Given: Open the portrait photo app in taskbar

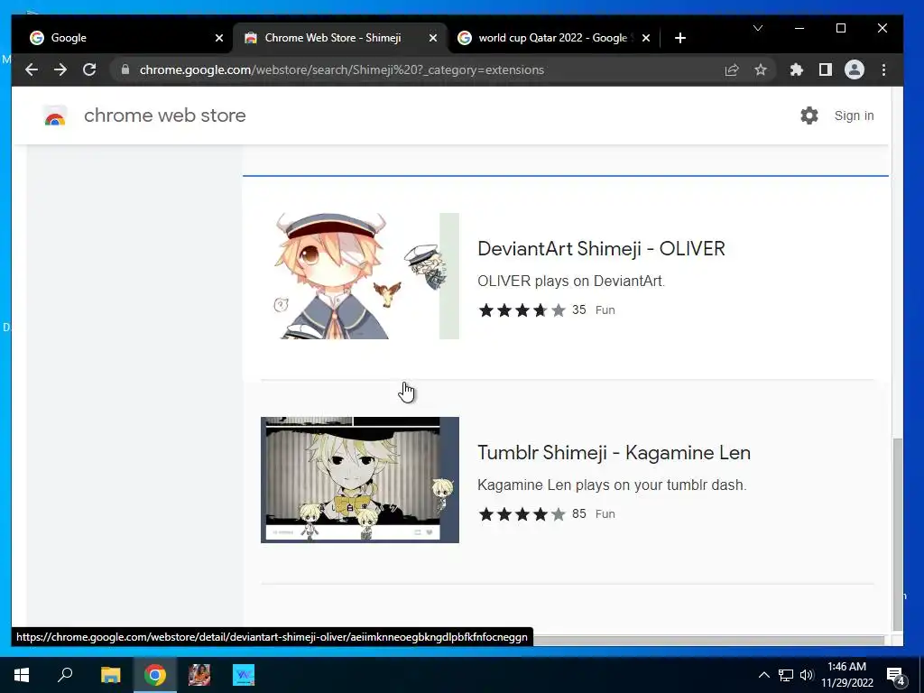Looking at the screenshot, I should click(199, 675).
